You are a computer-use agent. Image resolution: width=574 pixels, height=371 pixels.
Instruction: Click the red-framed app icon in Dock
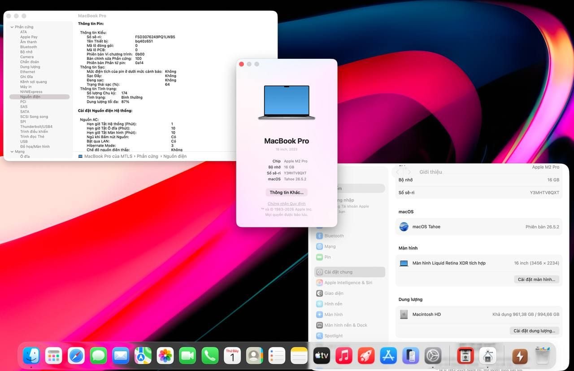(x=465, y=356)
